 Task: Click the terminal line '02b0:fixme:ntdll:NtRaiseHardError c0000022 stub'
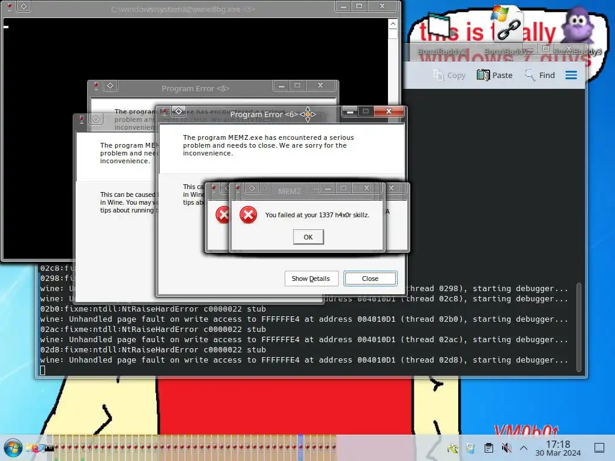pos(153,309)
